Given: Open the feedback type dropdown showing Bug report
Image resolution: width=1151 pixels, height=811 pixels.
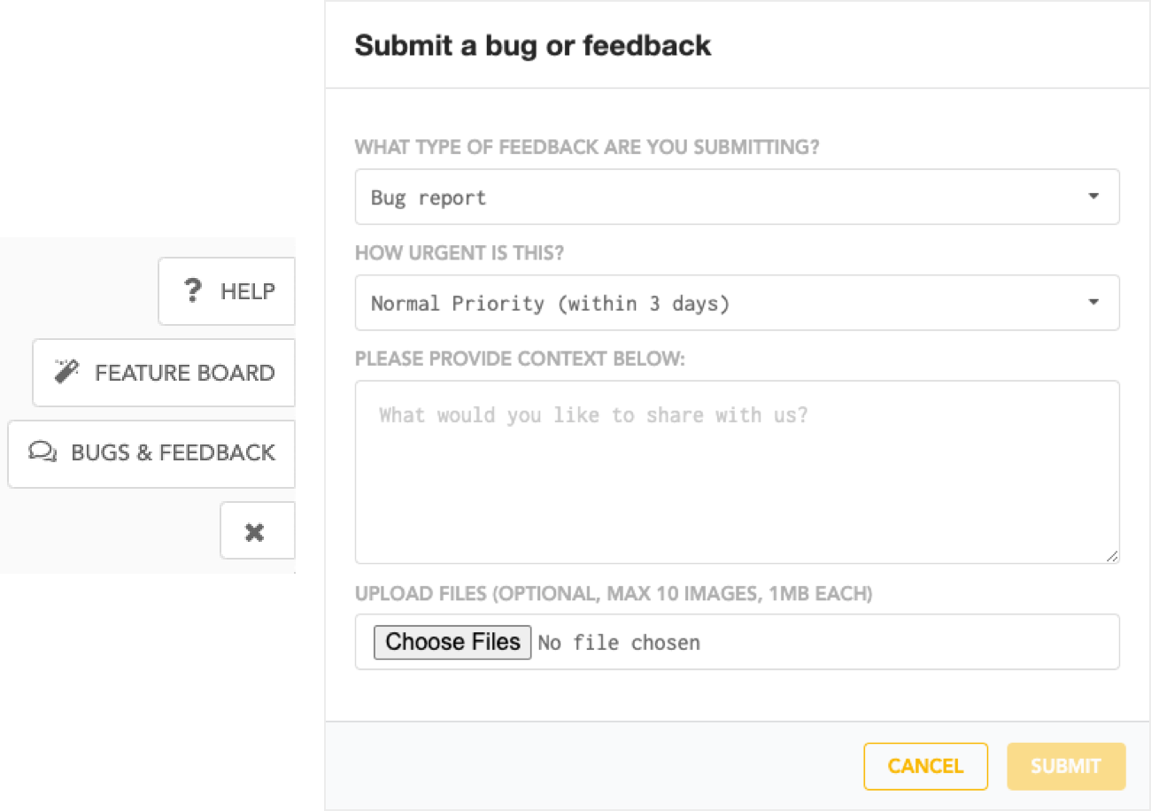Looking at the screenshot, I should (x=738, y=197).
